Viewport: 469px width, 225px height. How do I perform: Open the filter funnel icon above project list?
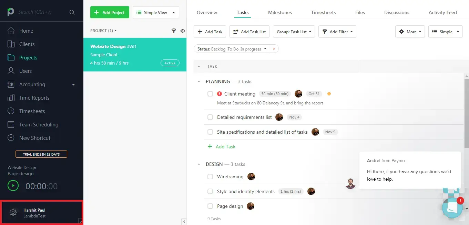174,31
